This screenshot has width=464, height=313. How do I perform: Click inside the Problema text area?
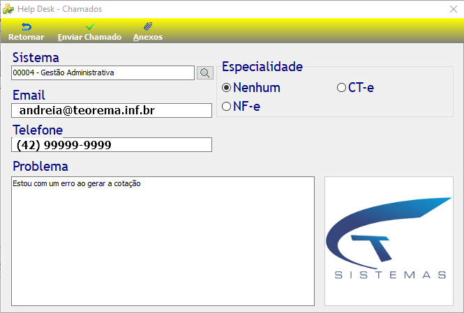tap(163, 241)
